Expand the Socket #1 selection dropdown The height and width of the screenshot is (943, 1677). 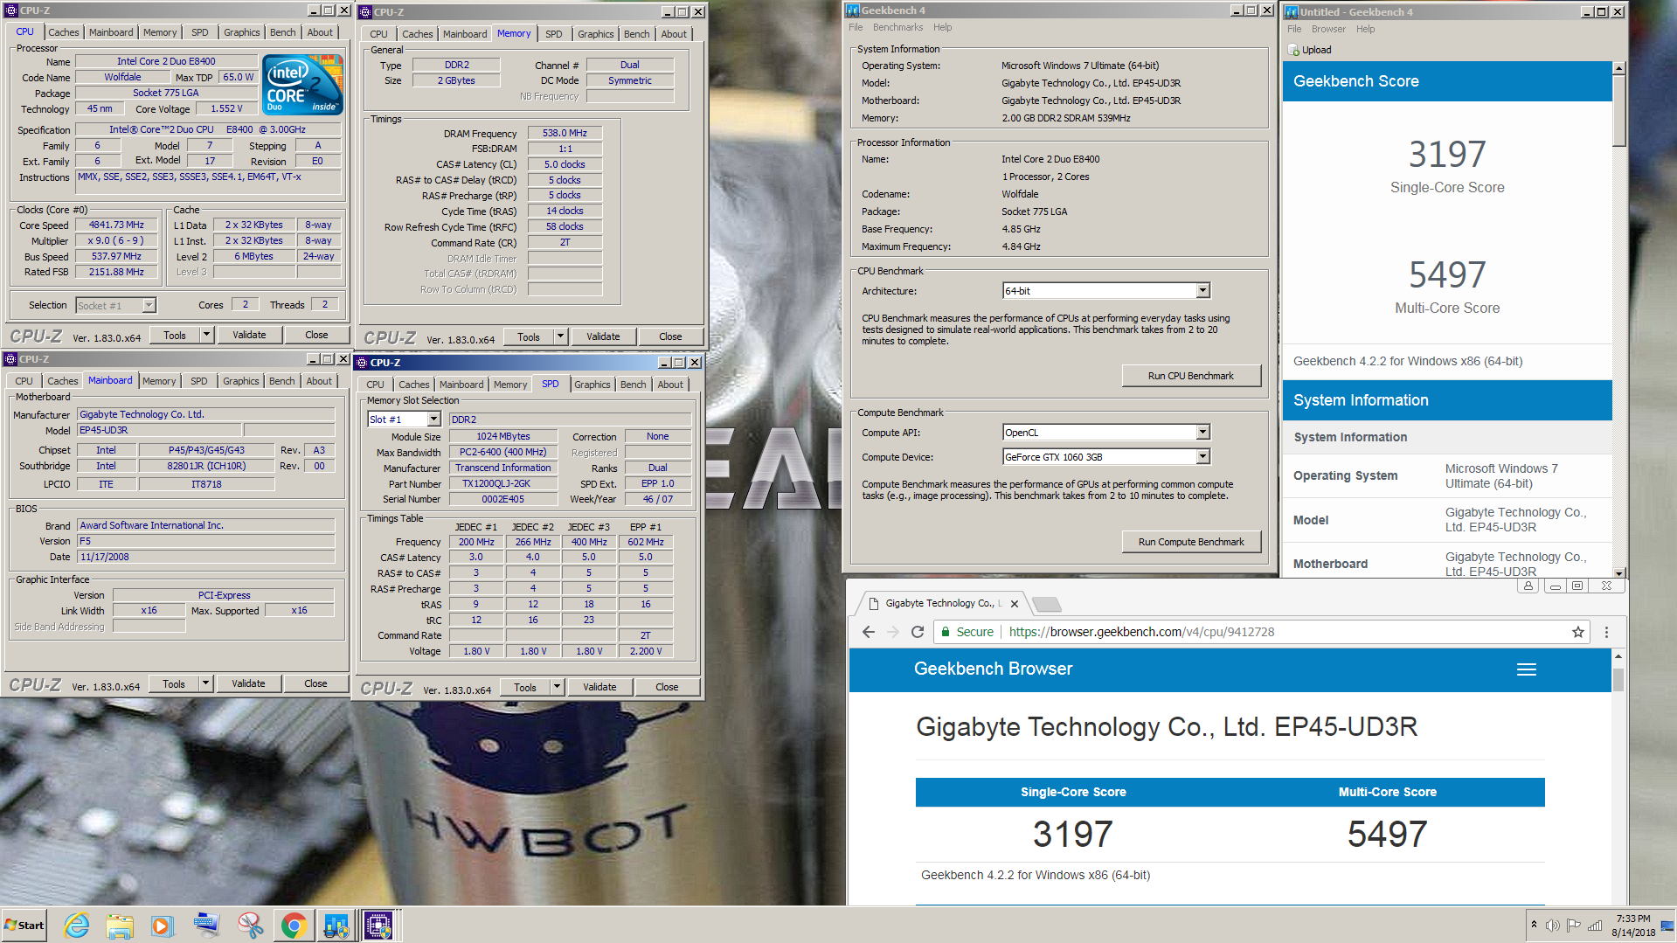click(149, 305)
